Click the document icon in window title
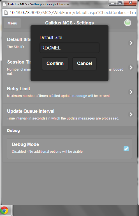The image size is (139, 216). tap(5, 4)
